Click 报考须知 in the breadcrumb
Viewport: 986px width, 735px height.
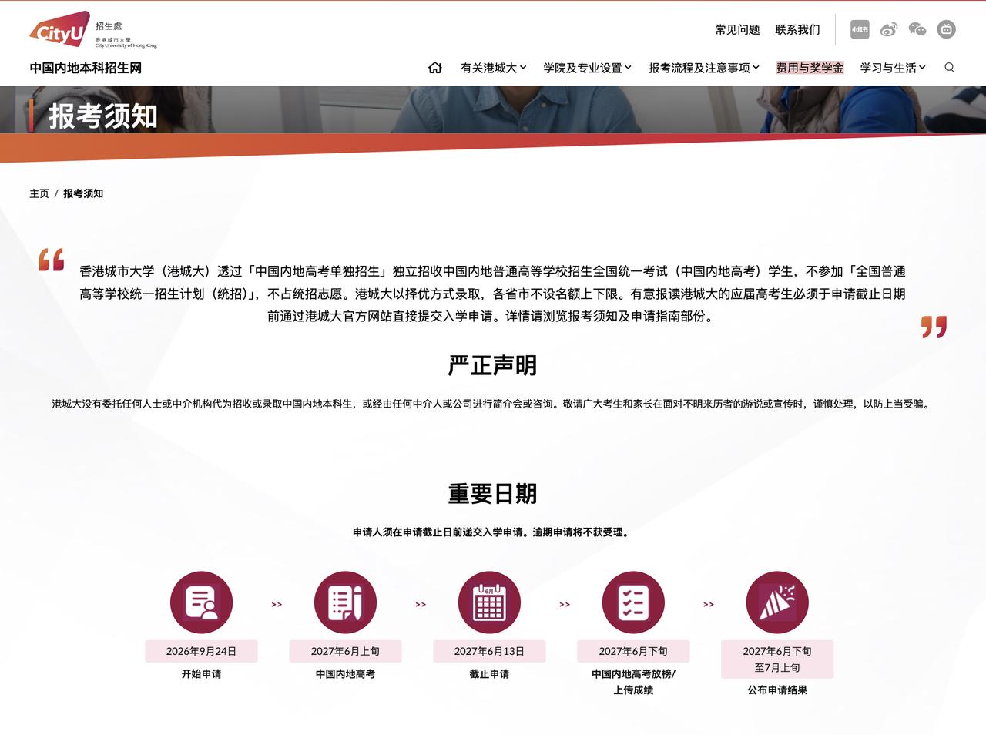click(x=83, y=193)
